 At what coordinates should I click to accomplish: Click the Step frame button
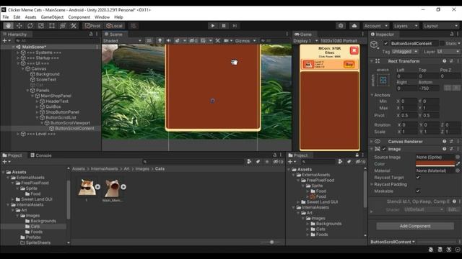coord(235,26)
